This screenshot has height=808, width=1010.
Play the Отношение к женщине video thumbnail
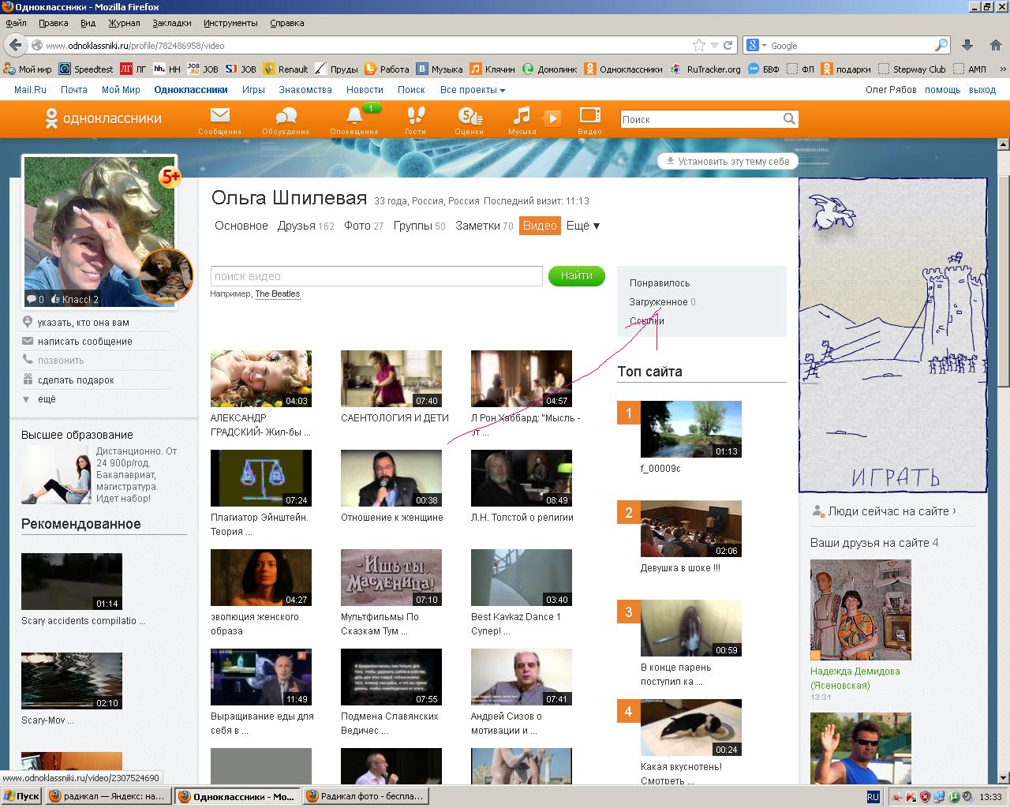click(391, 478)
